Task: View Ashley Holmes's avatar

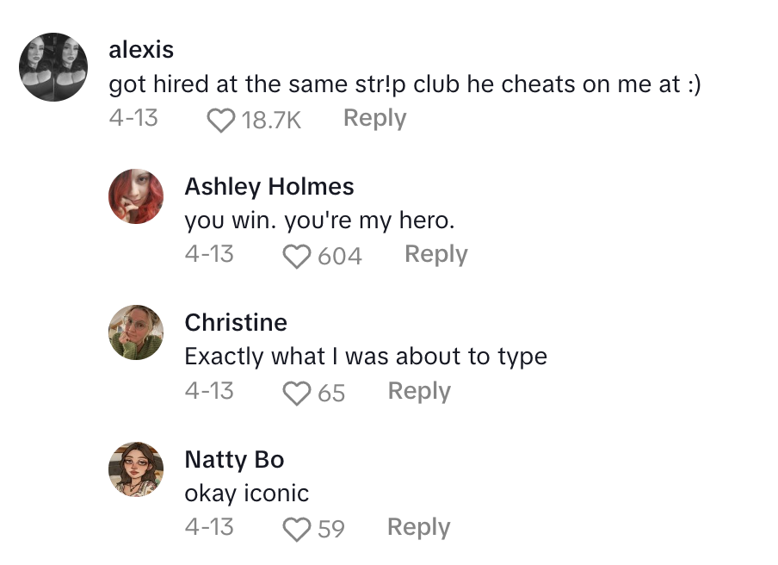Action: click(136, 196)
